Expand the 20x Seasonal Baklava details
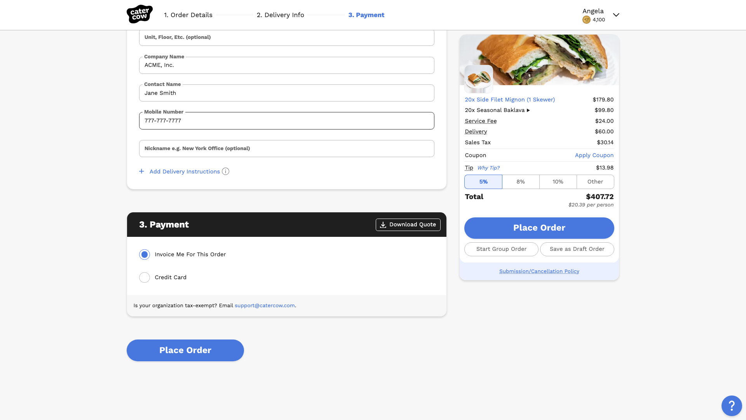This screenshot has height=420, width=746. pyautogui.click(x=528, y=110)
